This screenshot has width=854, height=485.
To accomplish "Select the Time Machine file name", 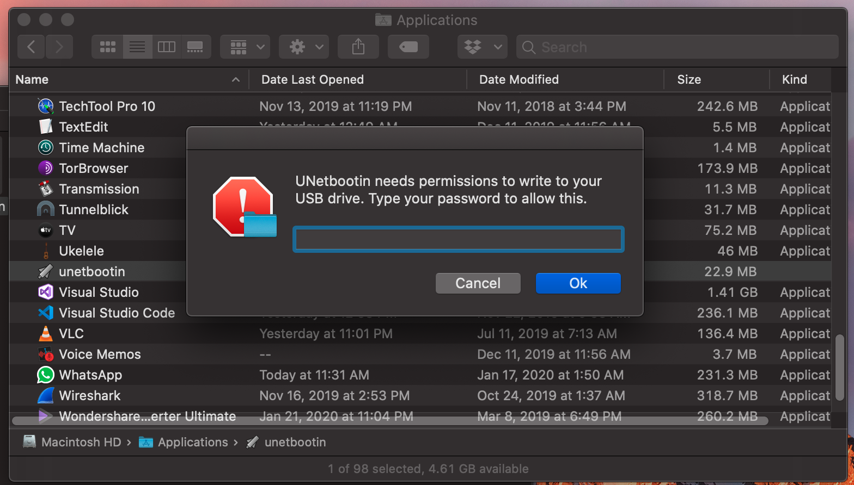I will click(102, 147).
